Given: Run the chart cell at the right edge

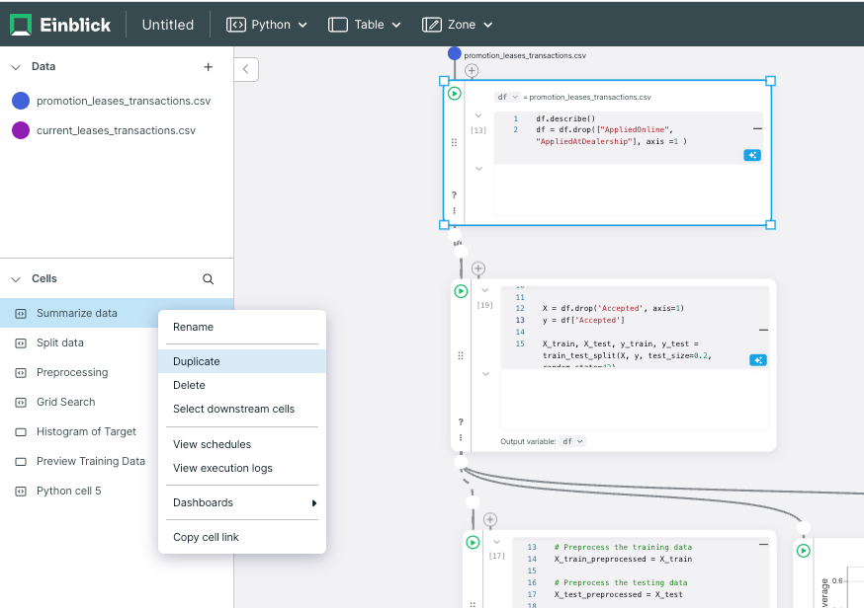Looking at the screenshot, I should 804,551.
